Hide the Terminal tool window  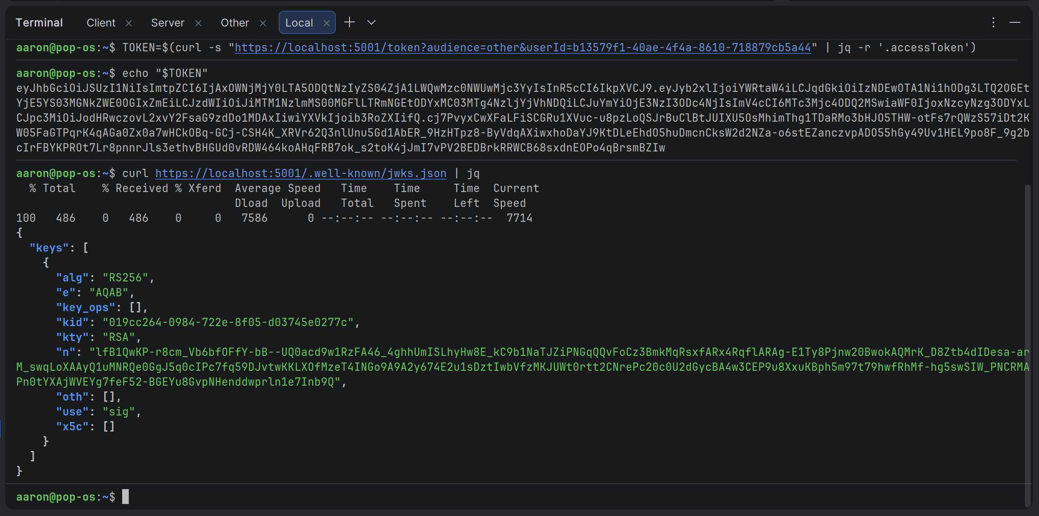pos(1015,22)
